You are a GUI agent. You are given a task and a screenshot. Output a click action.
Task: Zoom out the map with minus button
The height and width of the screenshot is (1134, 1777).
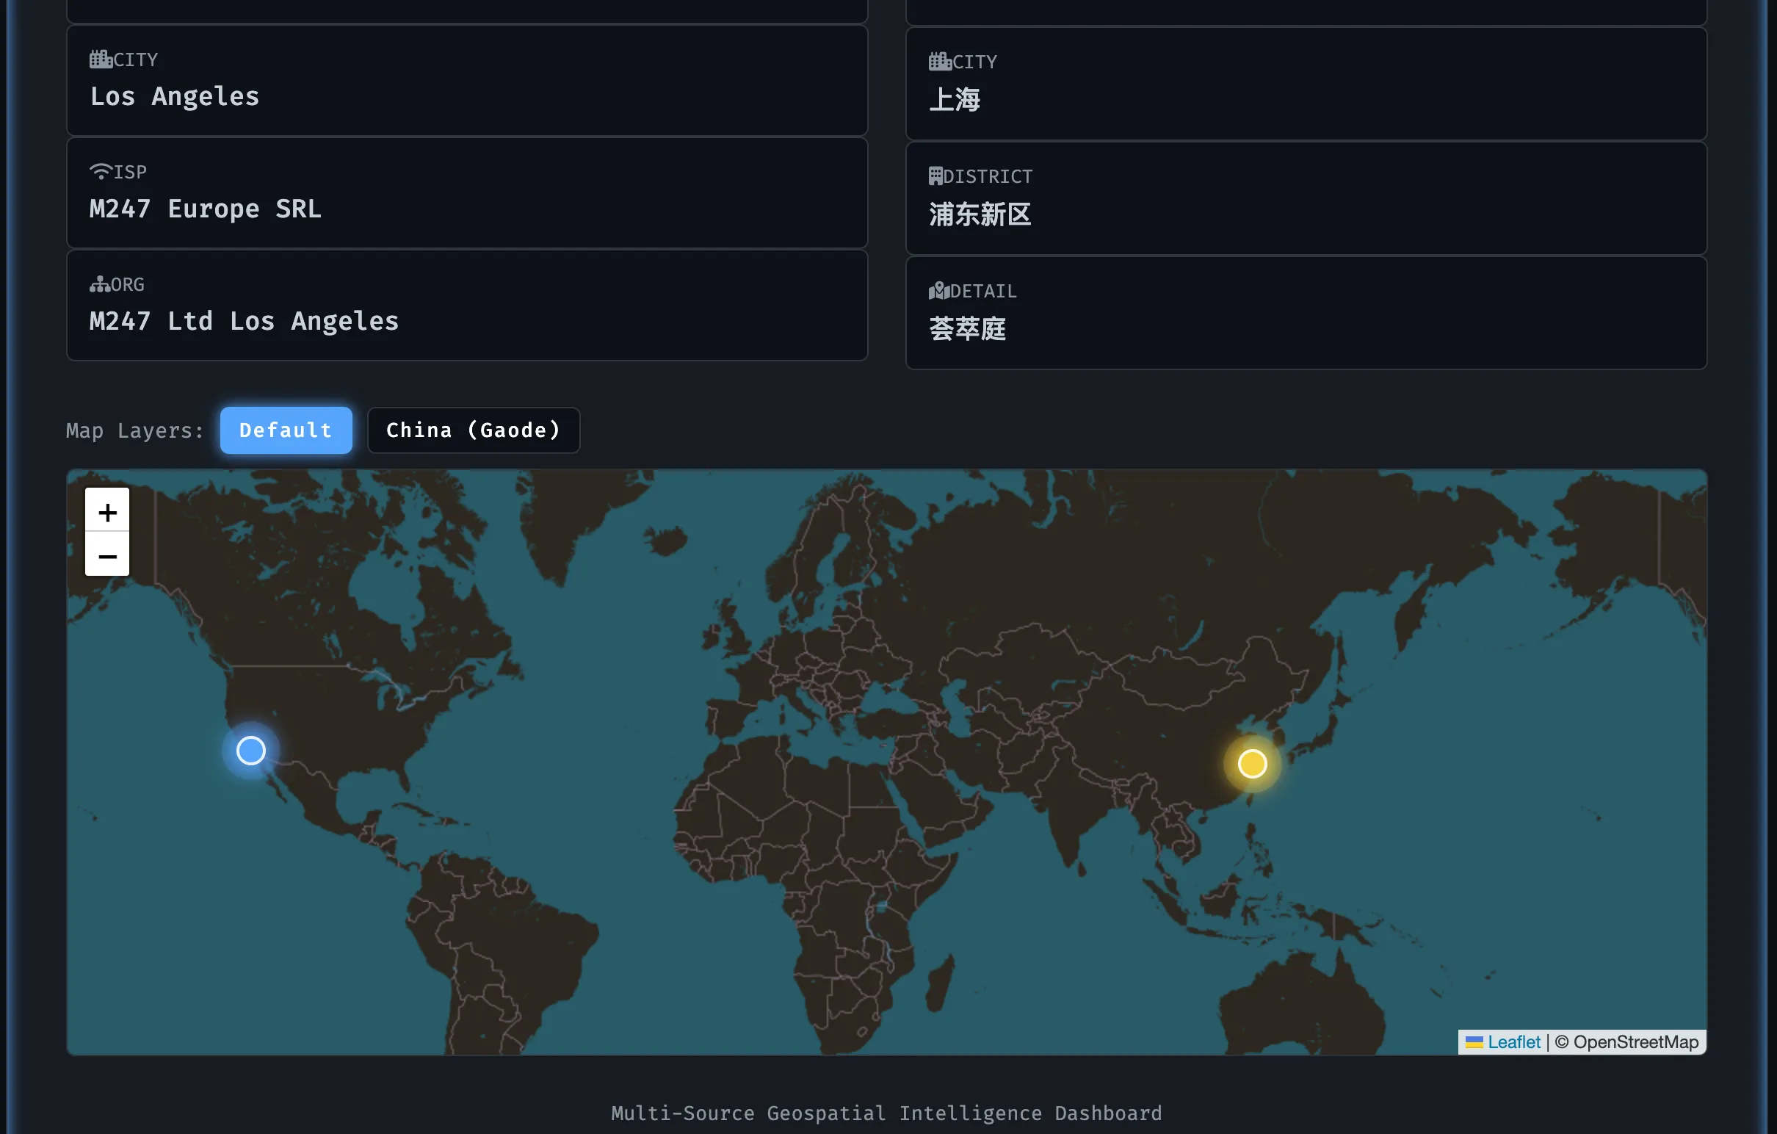pos(107,555)
